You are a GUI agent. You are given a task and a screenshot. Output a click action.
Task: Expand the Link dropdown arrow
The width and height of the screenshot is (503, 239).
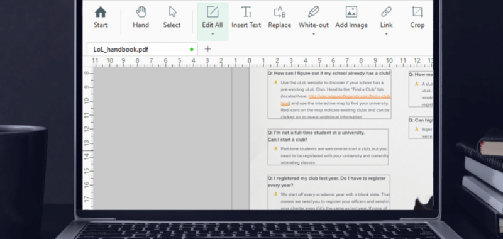tap(386, 34)
